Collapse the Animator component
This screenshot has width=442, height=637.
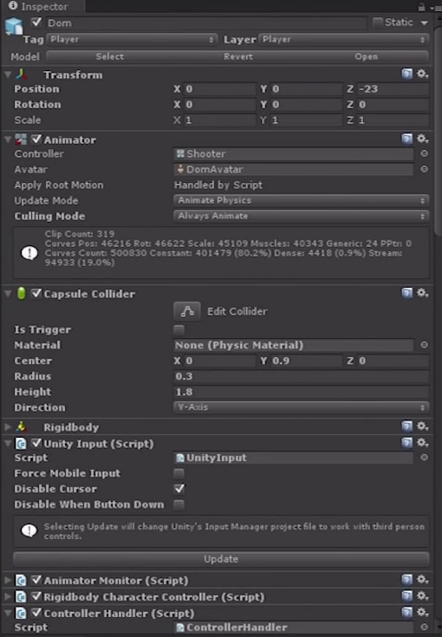[8, 140]
